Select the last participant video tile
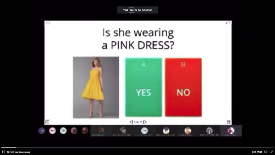 [x=231, y=131]
